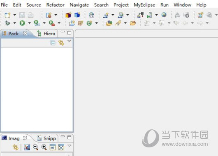This screenshot has height=156, width=218.
Task: Open the Project menu
Action: (121, 5)
